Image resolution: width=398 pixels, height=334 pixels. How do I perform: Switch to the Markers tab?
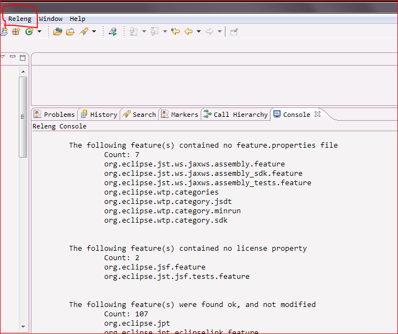coord(180,115)
